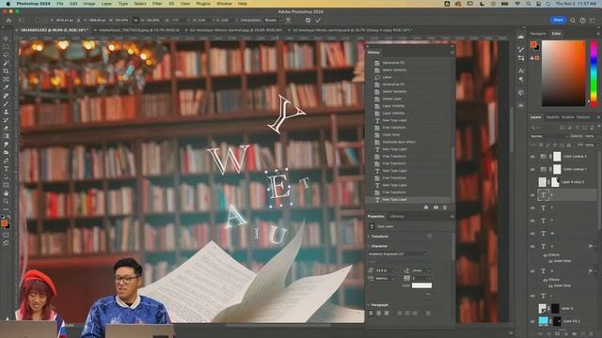
Task: Open the Help icon beside search
Action: 583,20
